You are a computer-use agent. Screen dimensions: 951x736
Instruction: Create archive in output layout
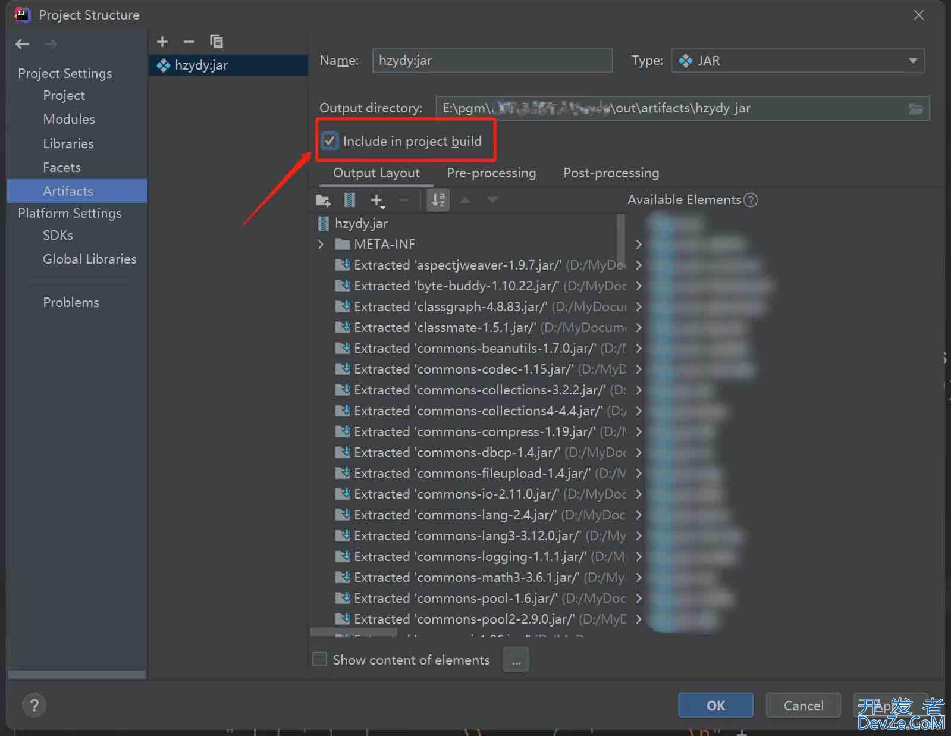coord(350,201)
